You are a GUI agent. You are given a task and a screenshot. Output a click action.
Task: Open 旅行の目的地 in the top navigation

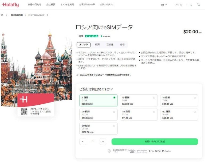coord(34,5)
